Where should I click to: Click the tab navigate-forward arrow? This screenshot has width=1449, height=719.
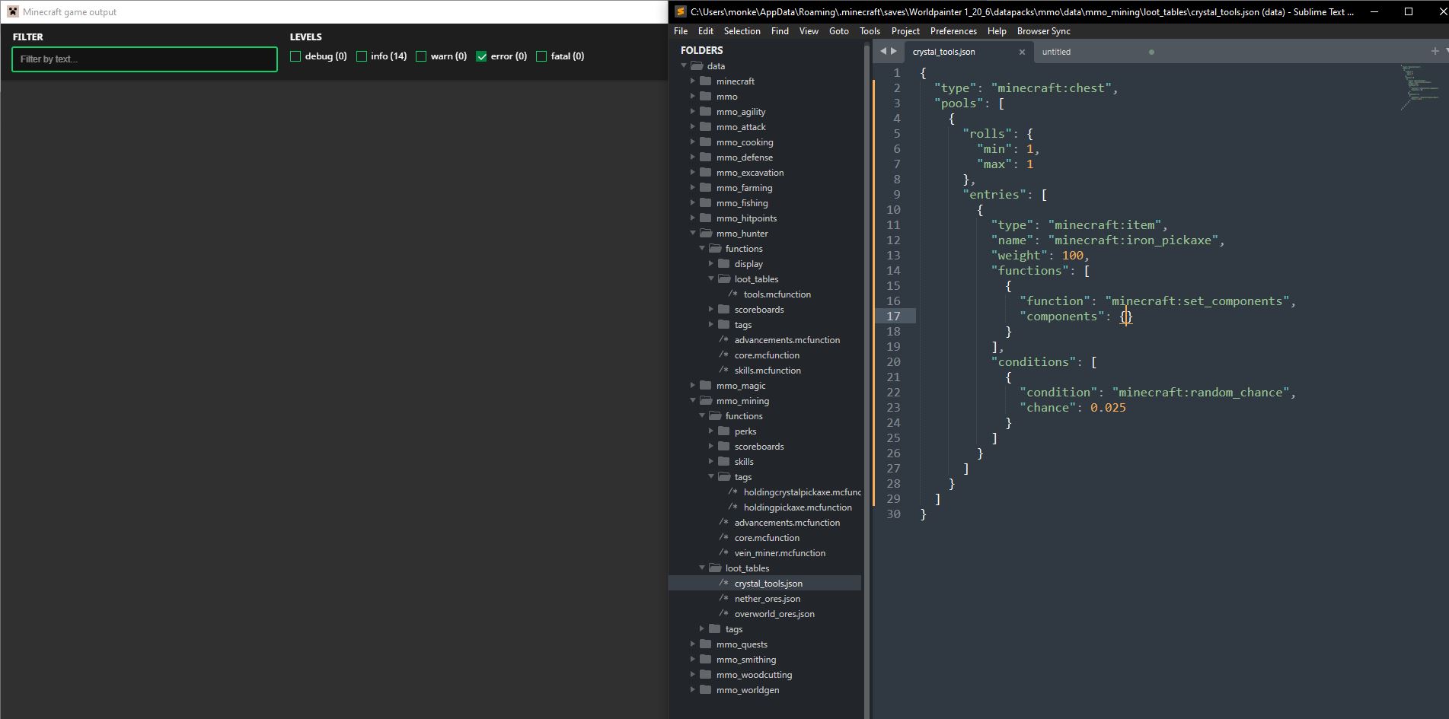[894, 52]
